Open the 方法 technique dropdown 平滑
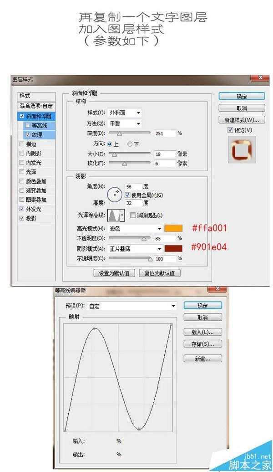 125,123
